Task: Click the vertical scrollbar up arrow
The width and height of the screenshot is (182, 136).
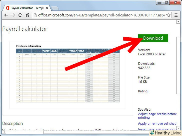Action: coord(178,22)
